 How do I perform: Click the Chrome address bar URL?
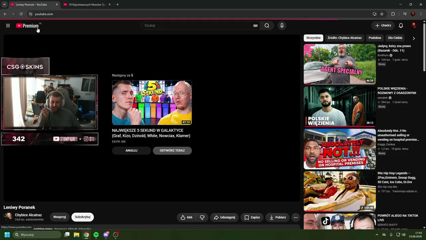pos(44,14)
